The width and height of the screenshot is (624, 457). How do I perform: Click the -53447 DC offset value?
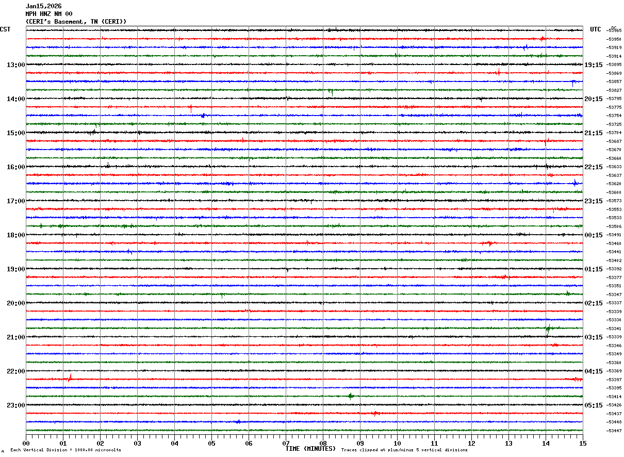[614, 431]
